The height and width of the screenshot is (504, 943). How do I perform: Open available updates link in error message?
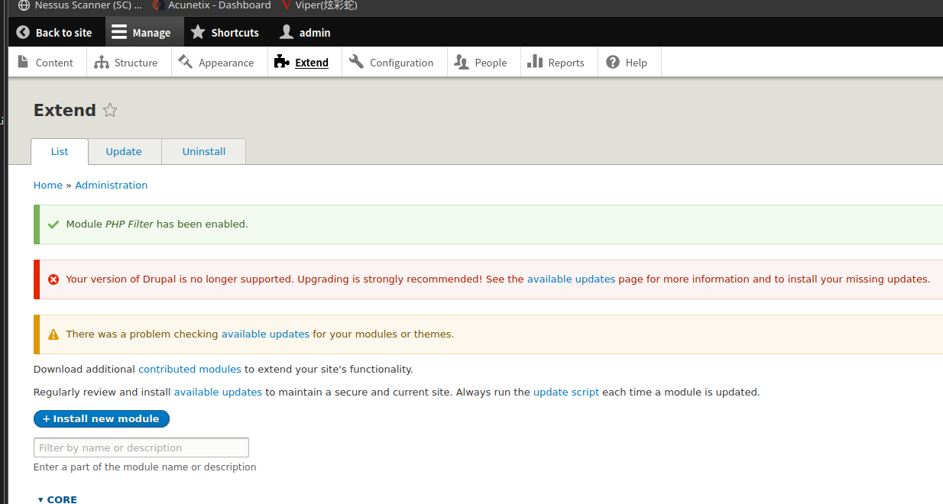point(571,279)
